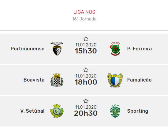
Task: Open the Boavista team name
Action: click(x=34, y=80)
